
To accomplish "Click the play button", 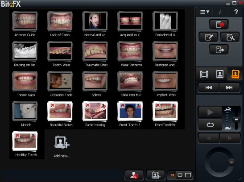I will click(x=210, y=112).
